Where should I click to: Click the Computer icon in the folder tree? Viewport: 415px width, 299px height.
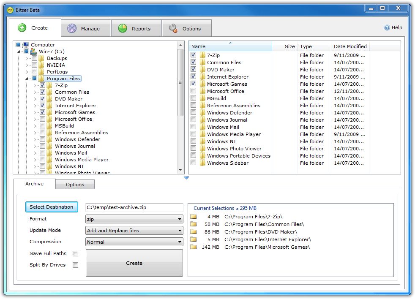(27, 44)
